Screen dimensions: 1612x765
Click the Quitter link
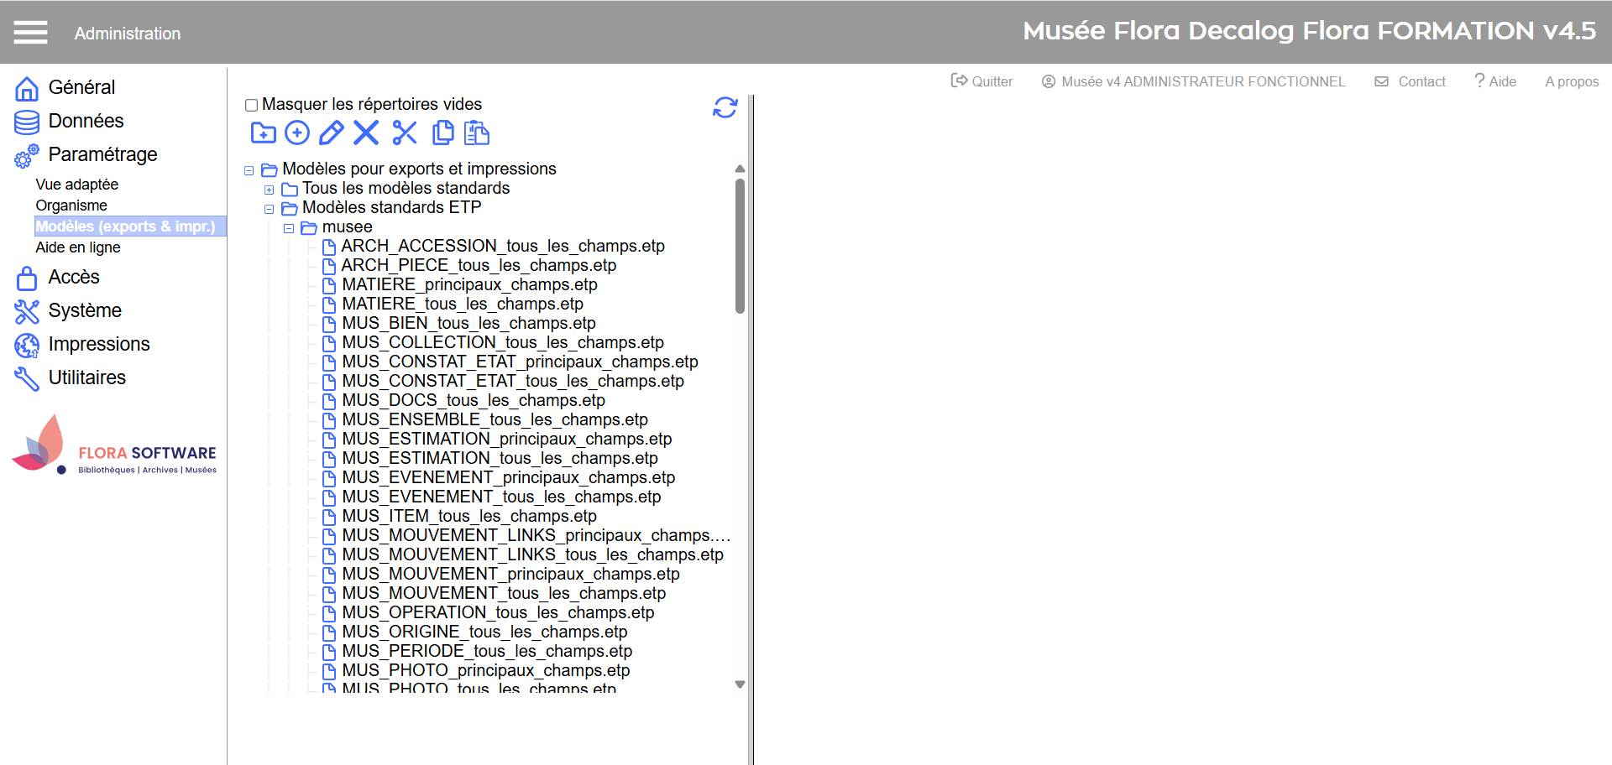(982, 81)
